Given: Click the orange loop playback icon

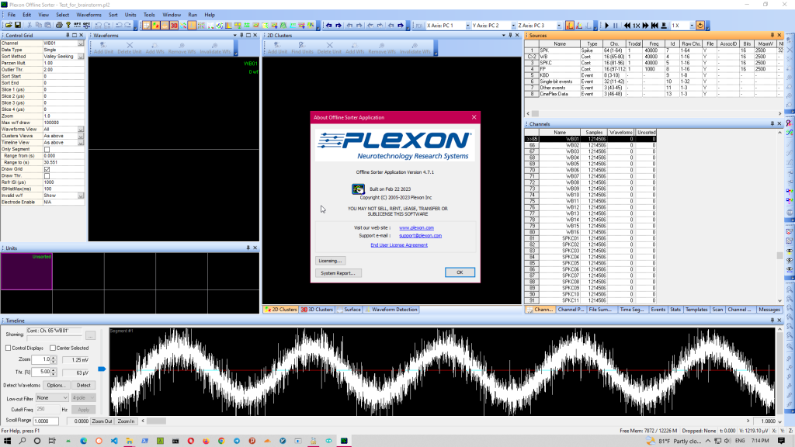Looking at the screenshot, I should point(700,25).
